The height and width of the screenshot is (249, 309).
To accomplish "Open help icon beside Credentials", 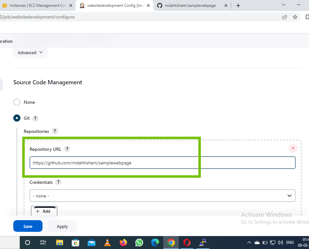I will [58, 182].
